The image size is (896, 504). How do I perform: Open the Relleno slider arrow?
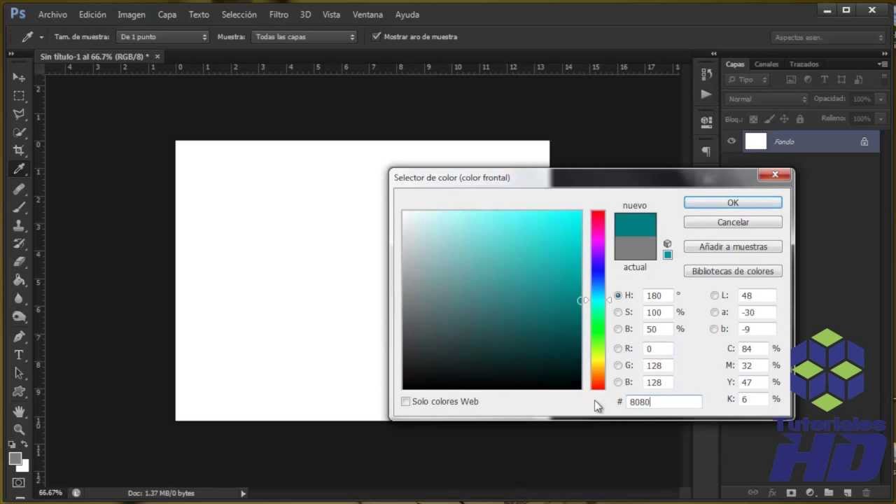tap(881, 119)
